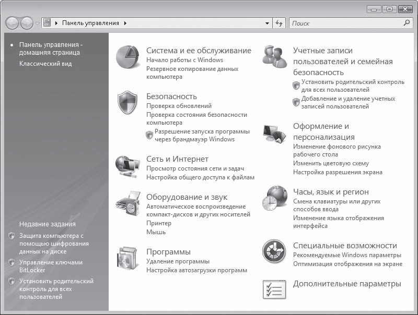The width and height of the screenshot is (418, 315).
Task: Click the Поиск search field
Action: coord(345,23)
